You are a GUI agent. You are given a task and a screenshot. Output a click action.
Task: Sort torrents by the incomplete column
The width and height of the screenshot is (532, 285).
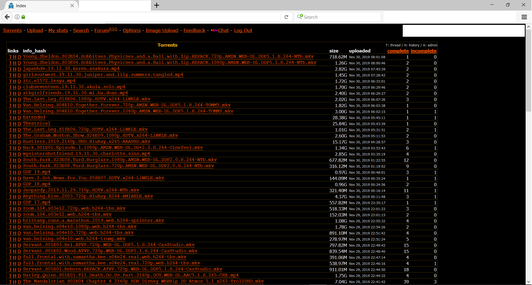423,51
